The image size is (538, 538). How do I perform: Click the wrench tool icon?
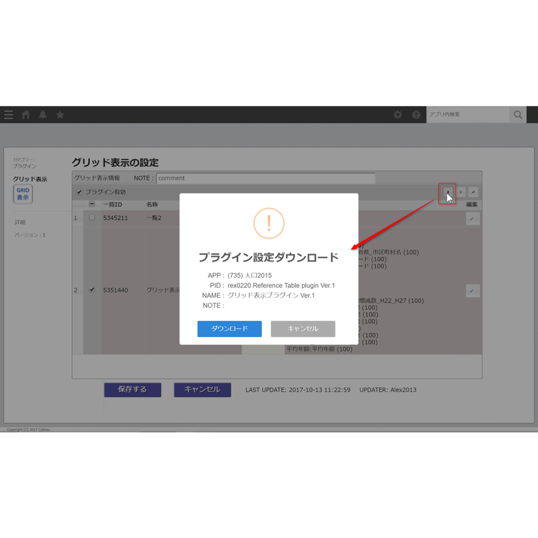[x=473, y=192]
